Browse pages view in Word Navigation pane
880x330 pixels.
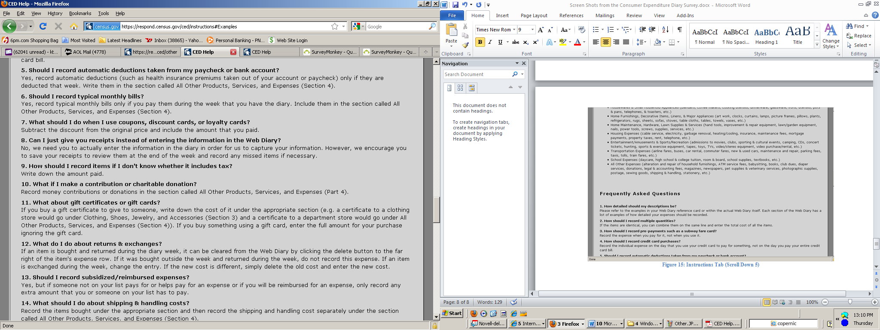460,88
